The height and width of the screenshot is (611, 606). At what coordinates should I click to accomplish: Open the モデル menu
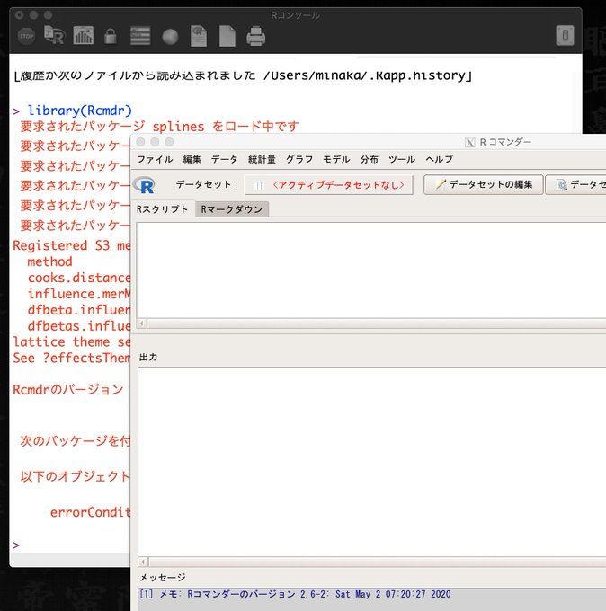336,159
